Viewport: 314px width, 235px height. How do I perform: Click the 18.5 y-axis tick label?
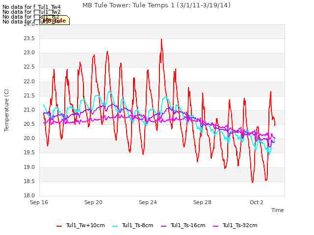29,182
